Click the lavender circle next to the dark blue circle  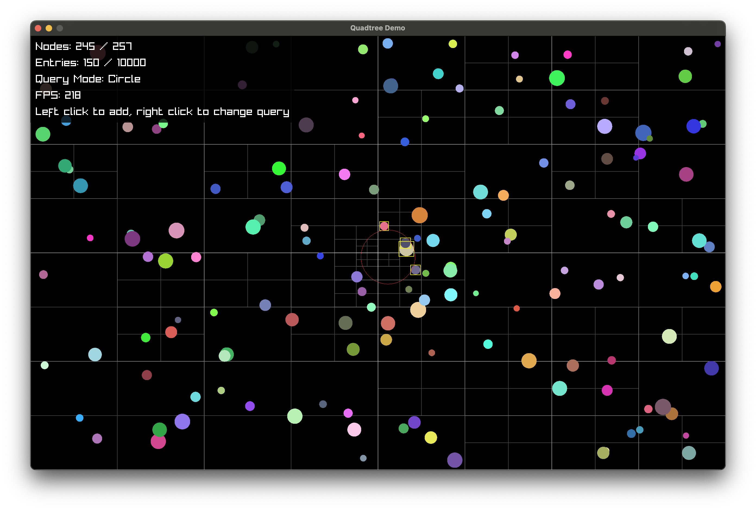(604, 126)
